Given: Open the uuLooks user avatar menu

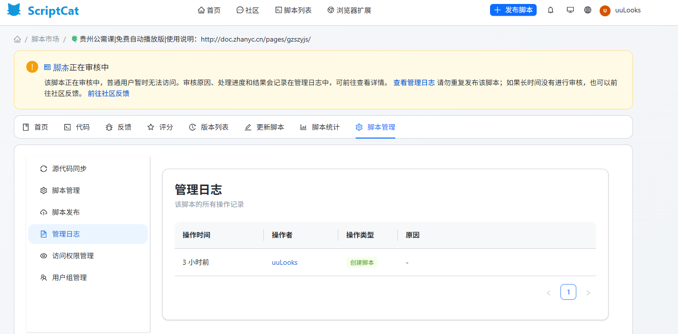Looking at the screenshot, I should (605, 10).
